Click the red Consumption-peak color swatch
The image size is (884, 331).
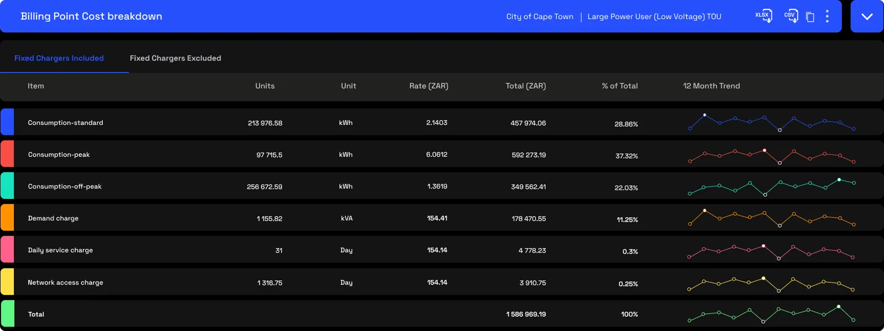tap(7, 154)
